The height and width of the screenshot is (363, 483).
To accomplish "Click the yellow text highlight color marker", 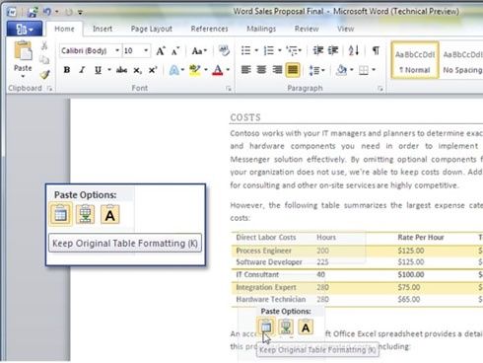I will pyautogui.click(x=195, y=70).
